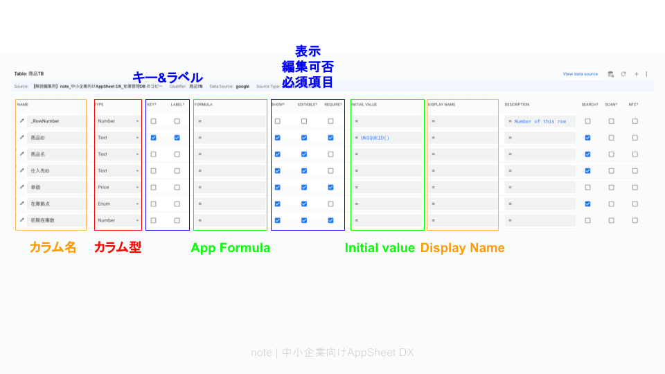Open the _RowNumber type dropdown (Number)
Screen dimensions: 665x374
[x=118, y=121]
